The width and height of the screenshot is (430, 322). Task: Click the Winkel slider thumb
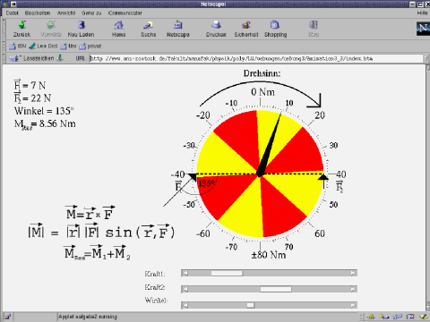250,305
